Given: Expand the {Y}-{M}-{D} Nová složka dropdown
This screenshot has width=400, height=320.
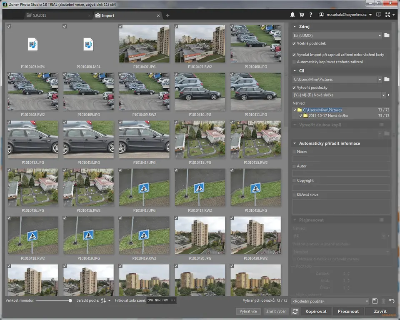Looking at the screenshot, I should click(383, 95).
